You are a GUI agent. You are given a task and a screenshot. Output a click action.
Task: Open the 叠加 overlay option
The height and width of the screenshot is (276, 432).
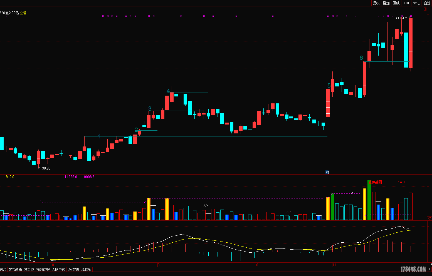pos(386,3)
